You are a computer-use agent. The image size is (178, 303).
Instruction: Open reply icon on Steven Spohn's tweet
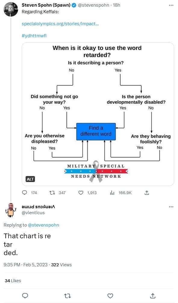pyautogui.click(x=25, y=193)
